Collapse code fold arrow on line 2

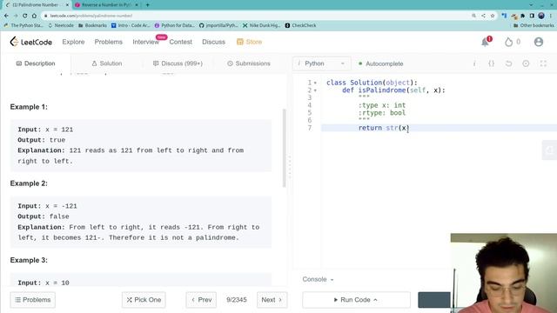point(315,90)
